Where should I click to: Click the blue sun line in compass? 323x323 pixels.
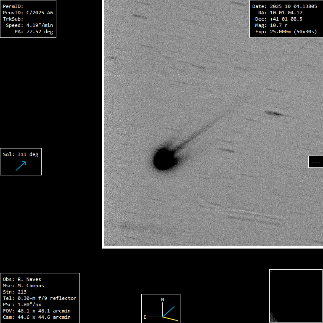click(x=169, y=311)
